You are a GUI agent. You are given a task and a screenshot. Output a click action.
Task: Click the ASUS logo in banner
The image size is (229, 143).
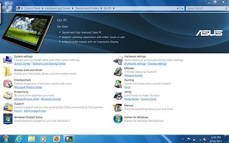(x=209, y=33)
